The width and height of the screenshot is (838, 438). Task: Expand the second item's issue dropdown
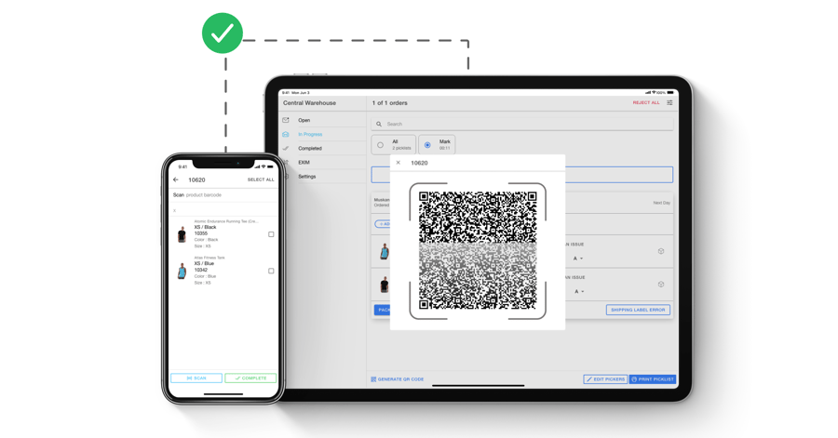coord(579,291)
